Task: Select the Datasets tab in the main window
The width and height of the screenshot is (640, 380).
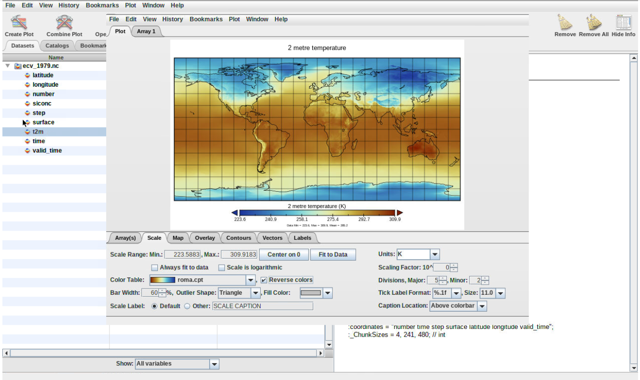Action: pos(23,46)
